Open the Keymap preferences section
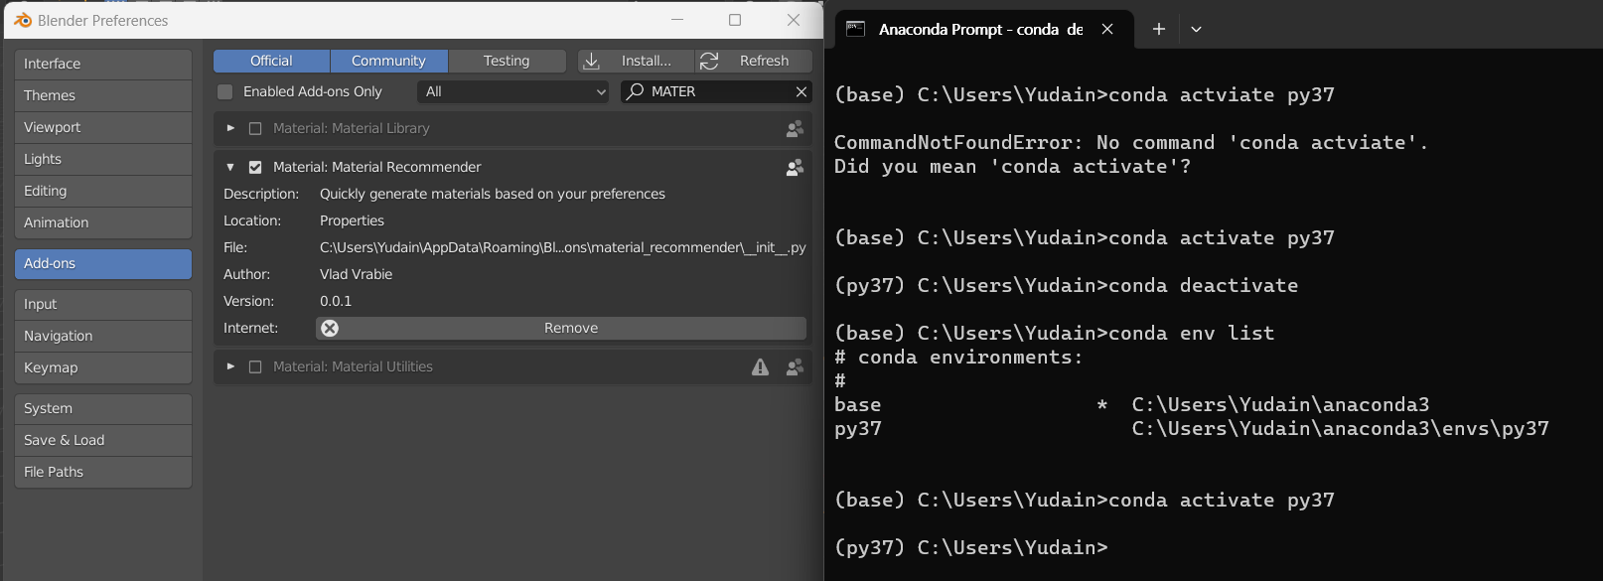 pos(103,367)
